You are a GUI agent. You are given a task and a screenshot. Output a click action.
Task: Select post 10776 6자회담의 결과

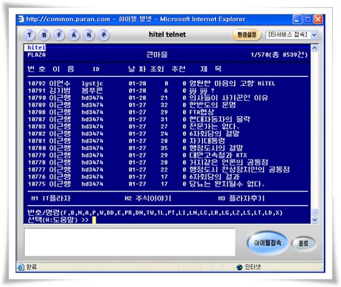click(x=133, y=177)
